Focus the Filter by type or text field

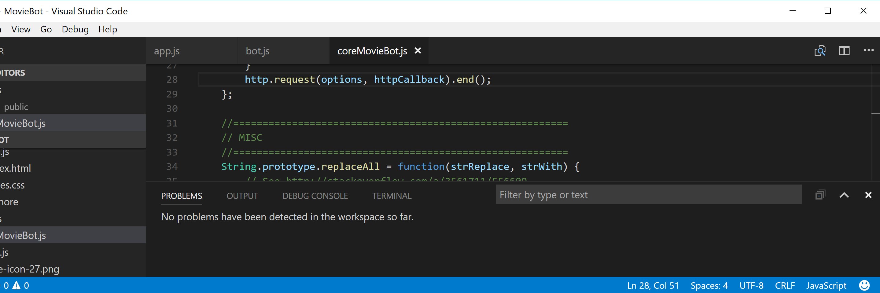(649, 194)
